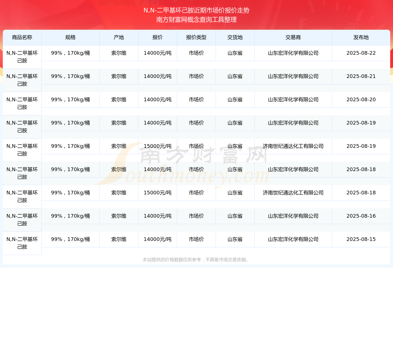Click 14000元/吨 price in the 2025-08-15 row
The image size is (393, 338).
157,239
